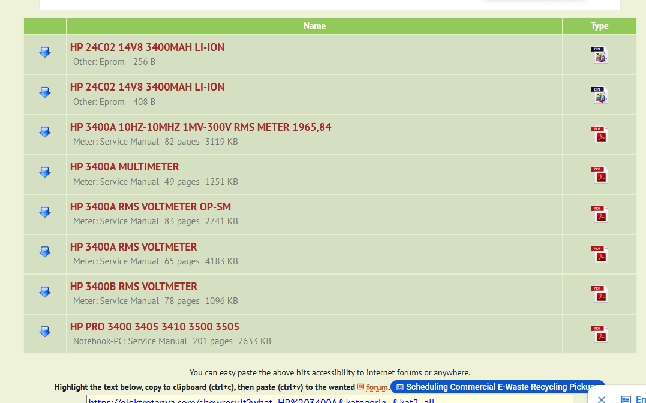
Task: Click download arrow for HP 3400A RMS Voltmeter OP-SM
Action: coord(45,212)
